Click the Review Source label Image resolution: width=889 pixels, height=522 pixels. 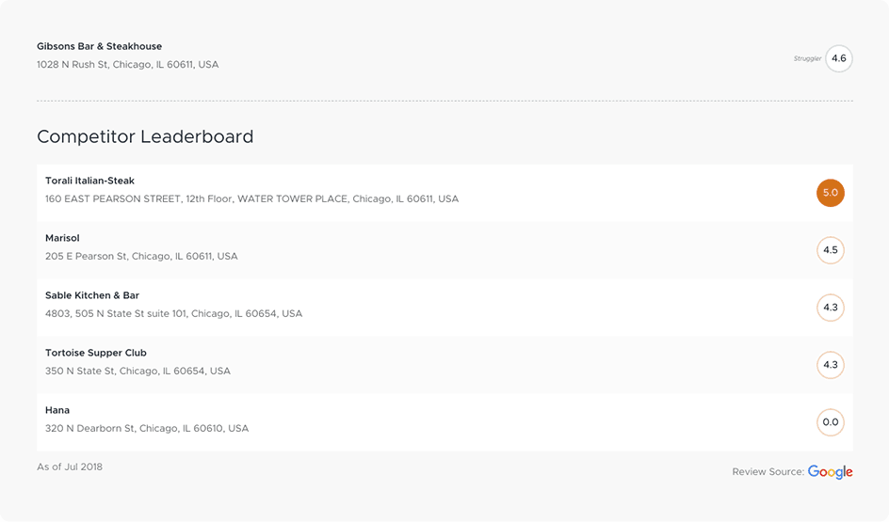tap(768, 472)
